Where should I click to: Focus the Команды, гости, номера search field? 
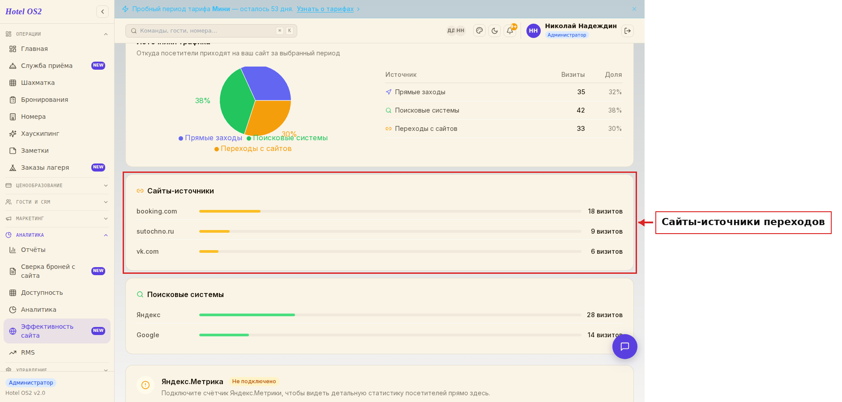pyautogui.click(x=211, y=31)
